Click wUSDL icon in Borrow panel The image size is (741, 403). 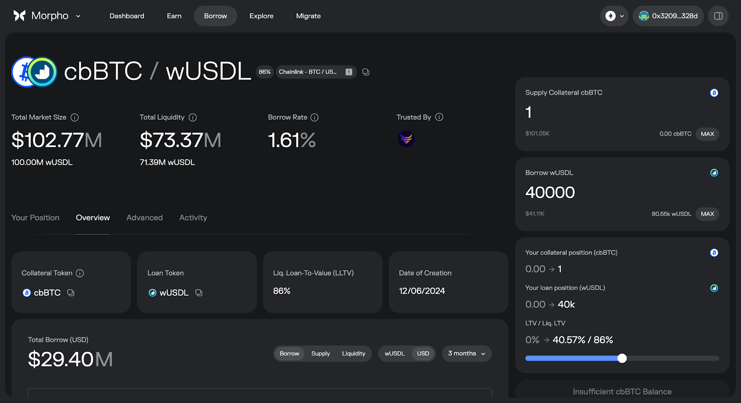pyautogui.click(x=714, y=173)
